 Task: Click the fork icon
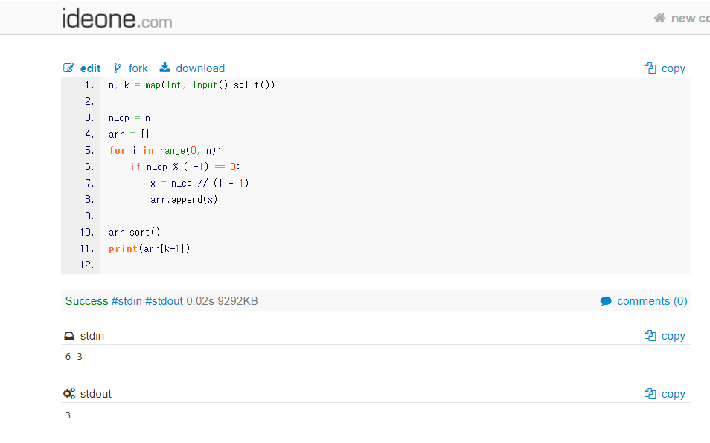point(118,68)
